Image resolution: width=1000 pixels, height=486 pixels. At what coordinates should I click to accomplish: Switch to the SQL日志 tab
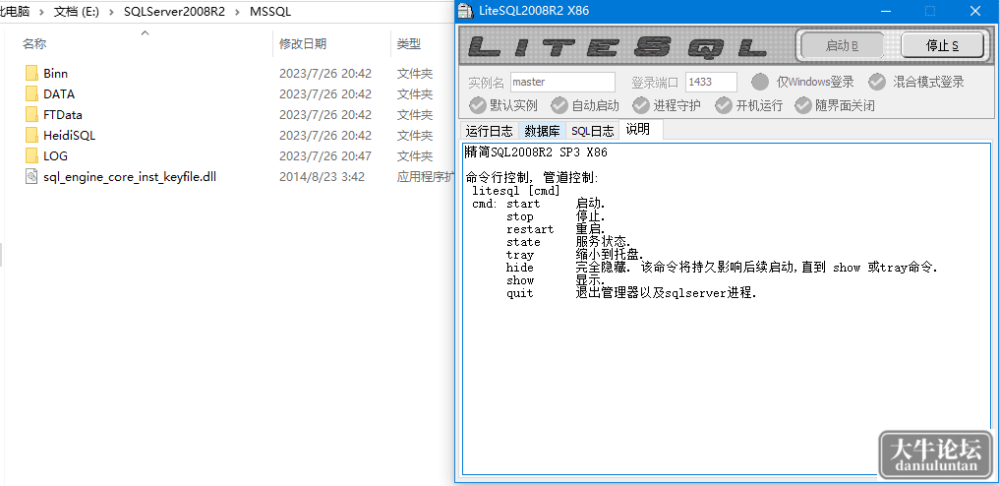coord(593,131)
